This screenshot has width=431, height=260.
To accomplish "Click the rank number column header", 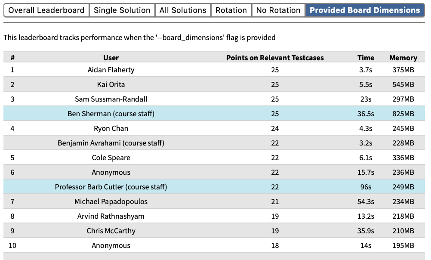I will coord(12,58).
